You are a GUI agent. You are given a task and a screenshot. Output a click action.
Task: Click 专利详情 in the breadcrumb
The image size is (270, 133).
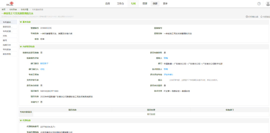pyautogui.click(x=24, y=9)
